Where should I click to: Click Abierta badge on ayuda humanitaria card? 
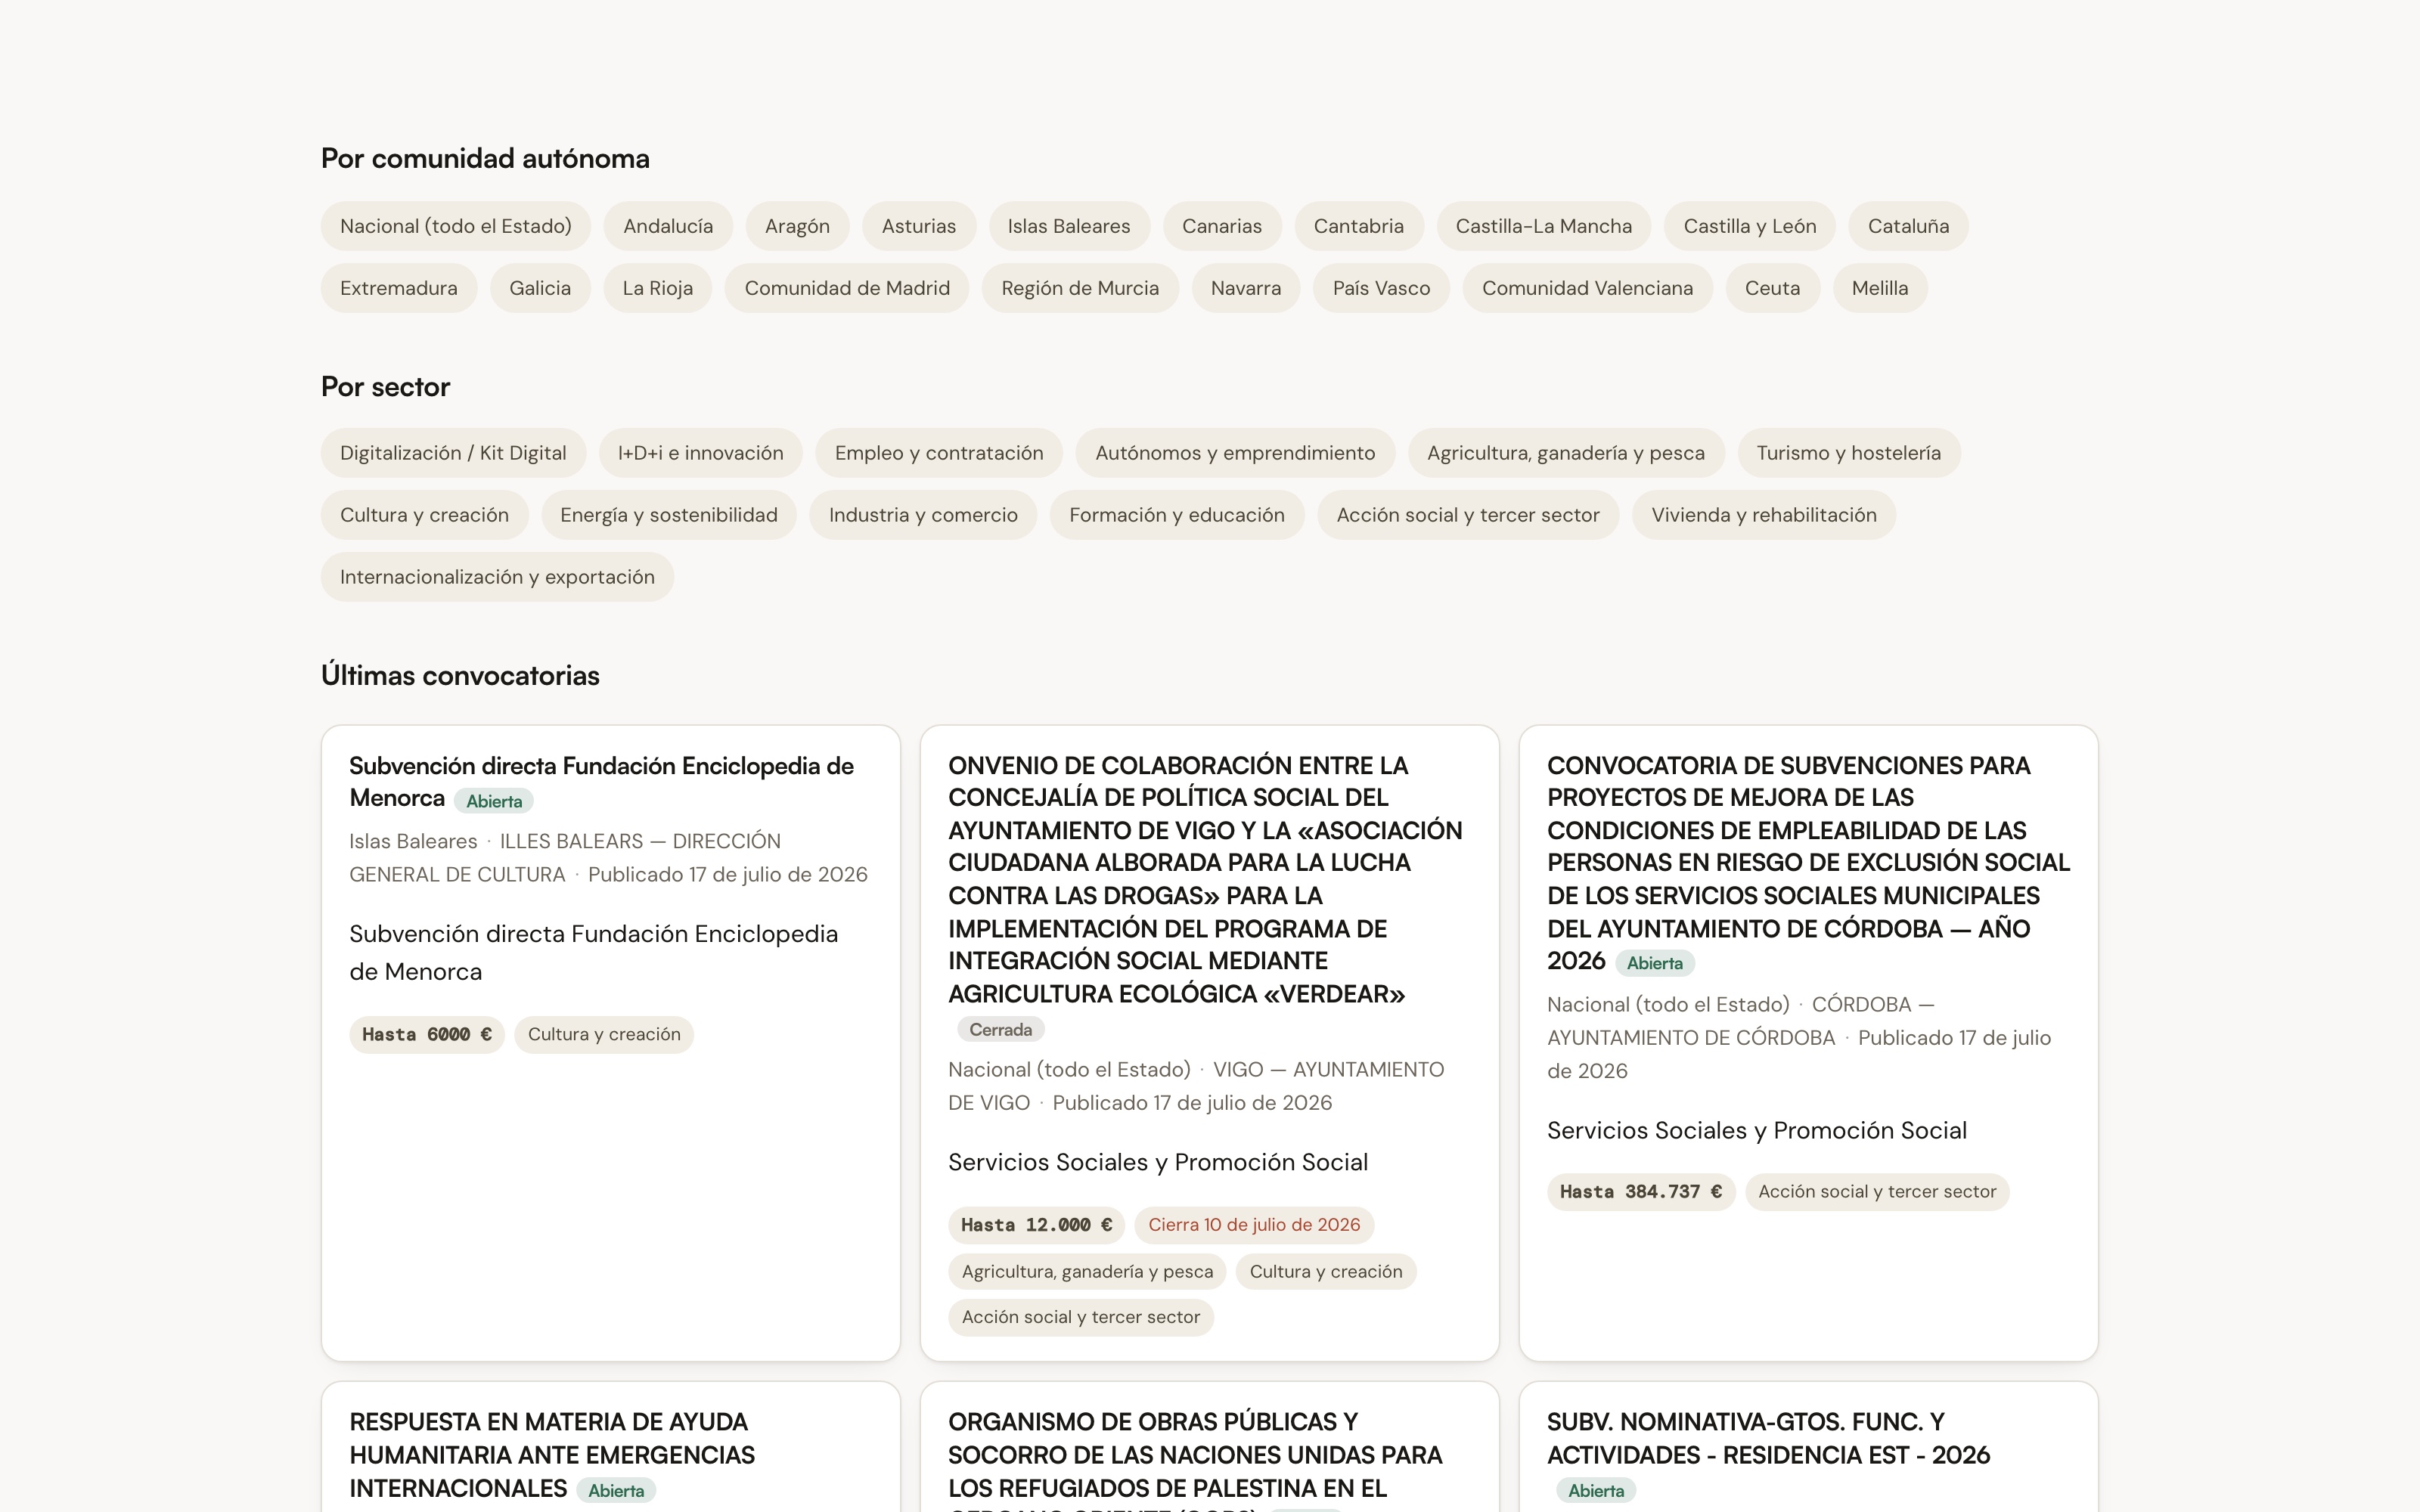coord(616,1491)
